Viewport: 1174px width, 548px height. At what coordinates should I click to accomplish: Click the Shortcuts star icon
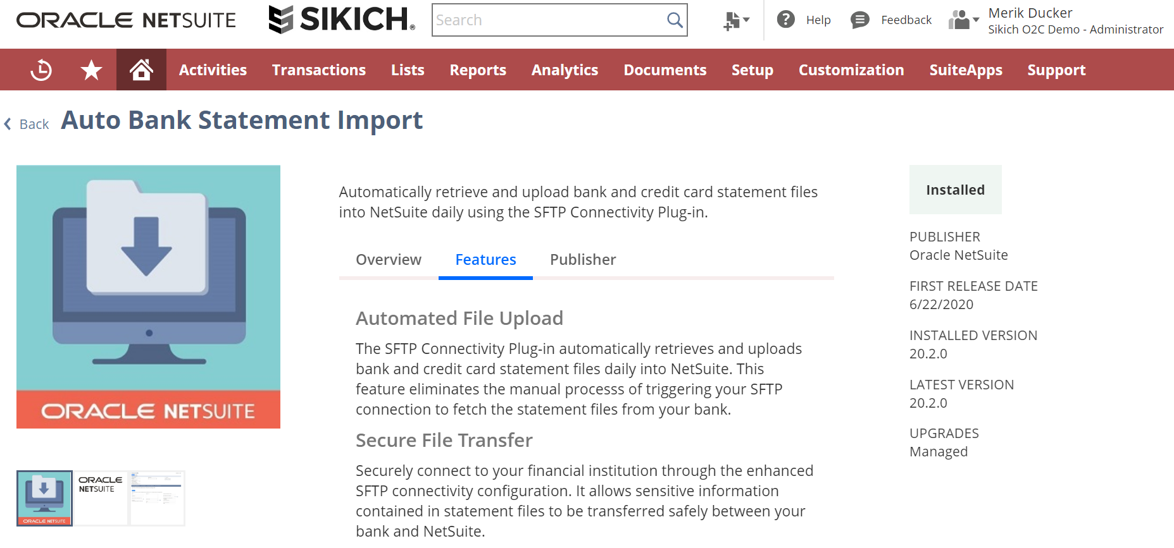[x=91, y=70]
